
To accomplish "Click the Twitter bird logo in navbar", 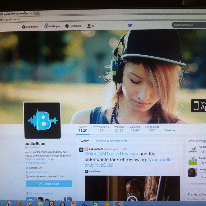I will [130, 25].
